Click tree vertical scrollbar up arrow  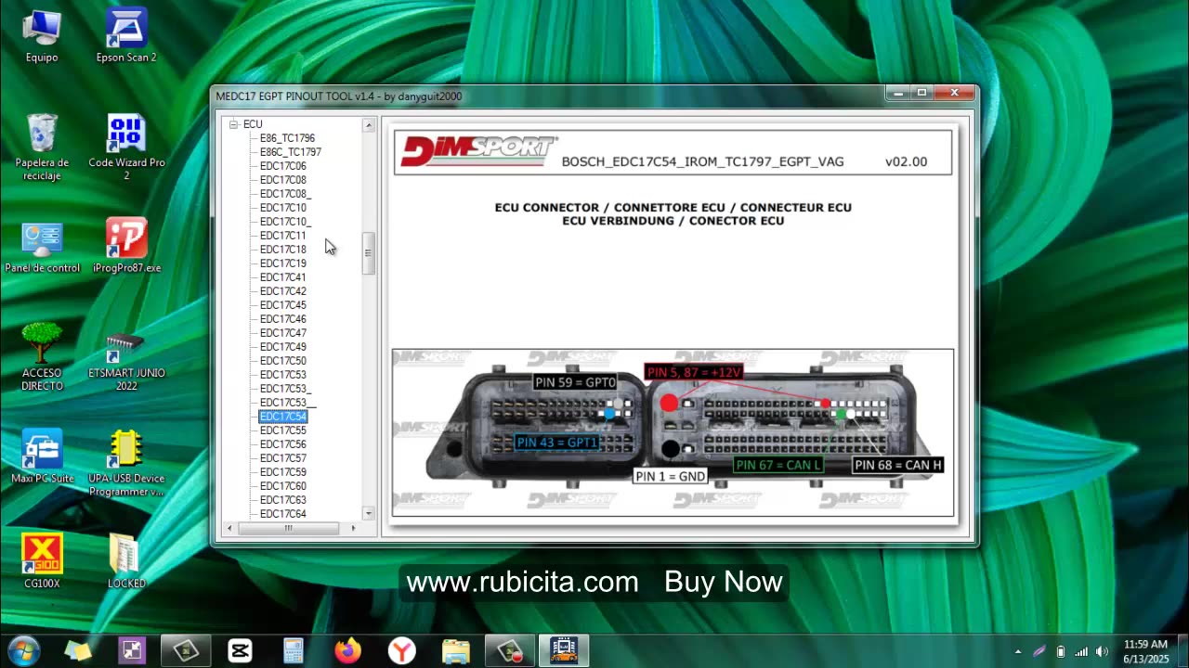coord(368,125)
